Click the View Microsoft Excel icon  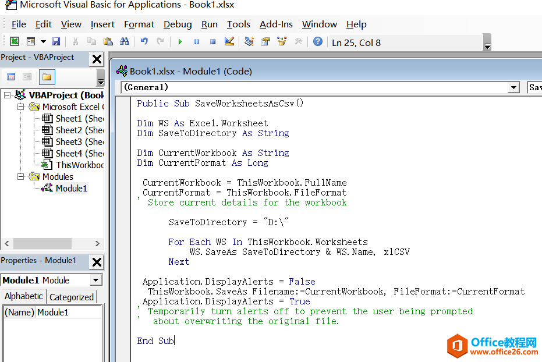15,41
